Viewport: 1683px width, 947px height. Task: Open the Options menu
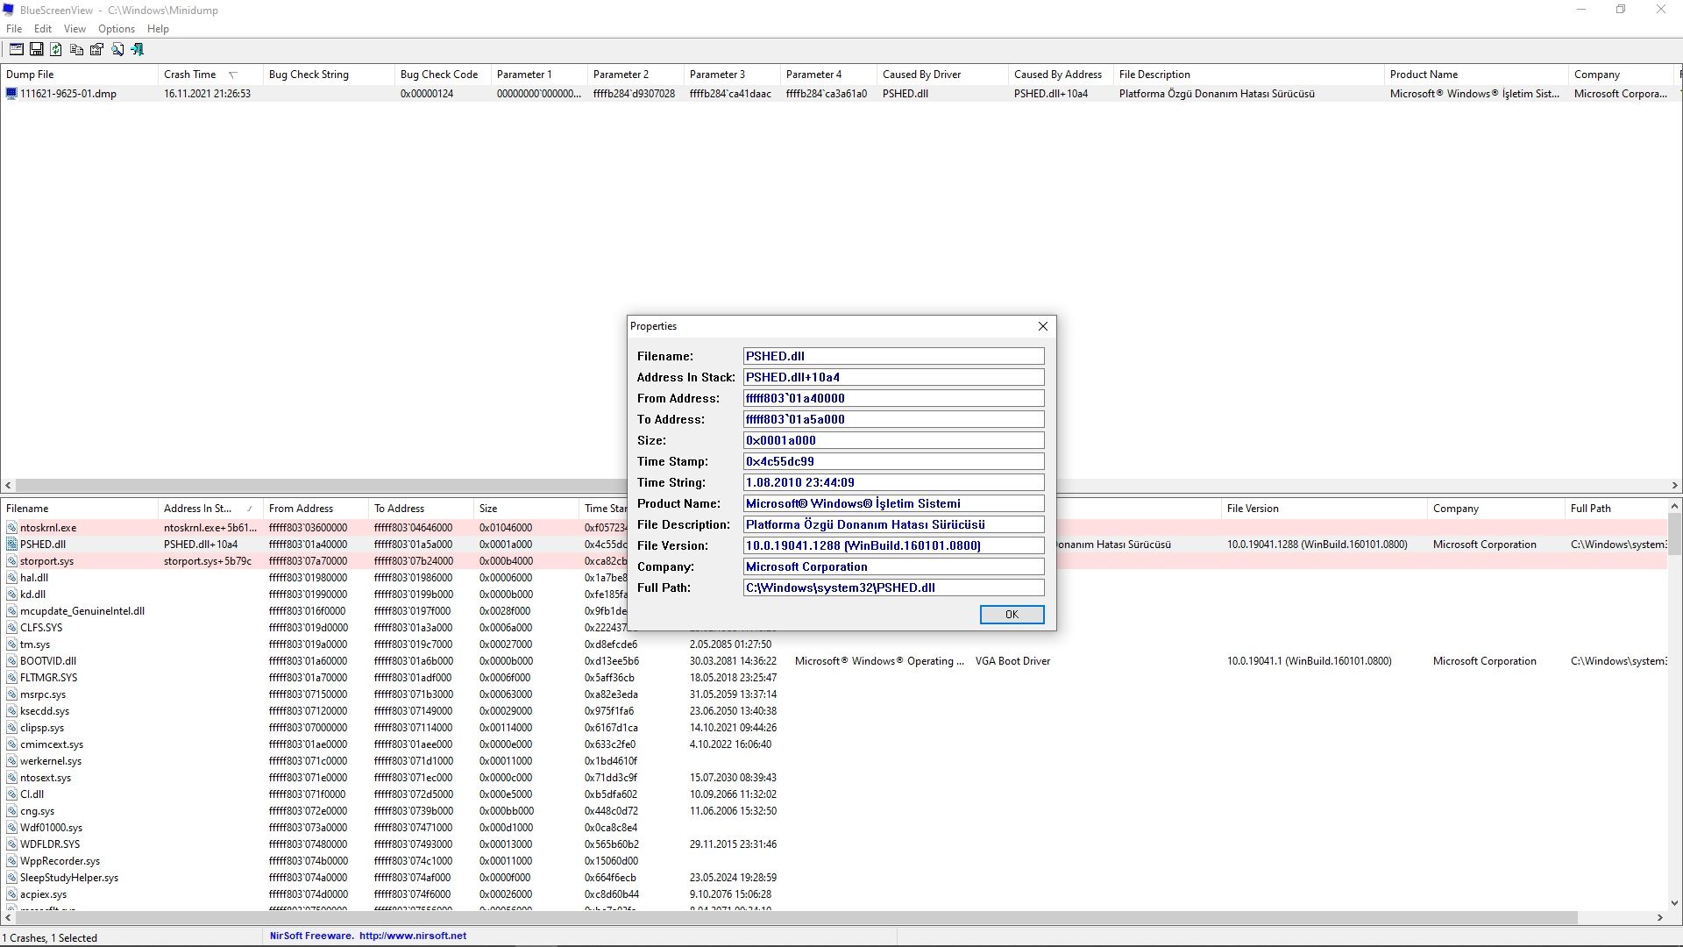[116, 29]
